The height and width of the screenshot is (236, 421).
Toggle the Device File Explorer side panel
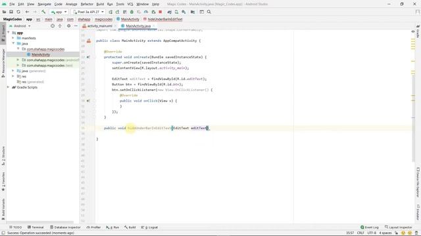pyautogui.click(x=418, y=182)
